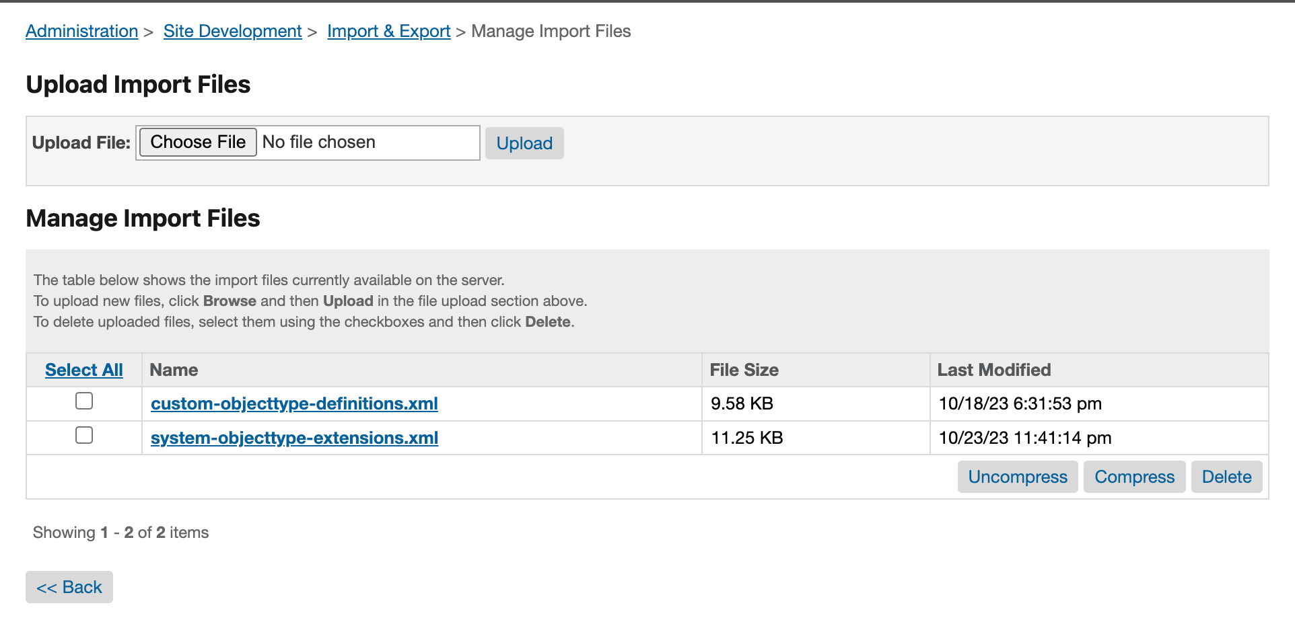Click the << Back button
Image resolution: width=1295 pixels, height=624 pixels.
[69, 586]
